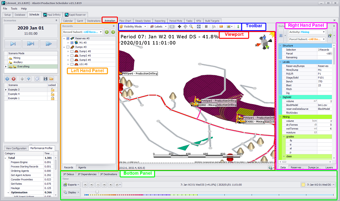Switch to the Gantt tab
The height and width of the screenshot is (201, 340).
pyautogui.click(x=80, y=21)
